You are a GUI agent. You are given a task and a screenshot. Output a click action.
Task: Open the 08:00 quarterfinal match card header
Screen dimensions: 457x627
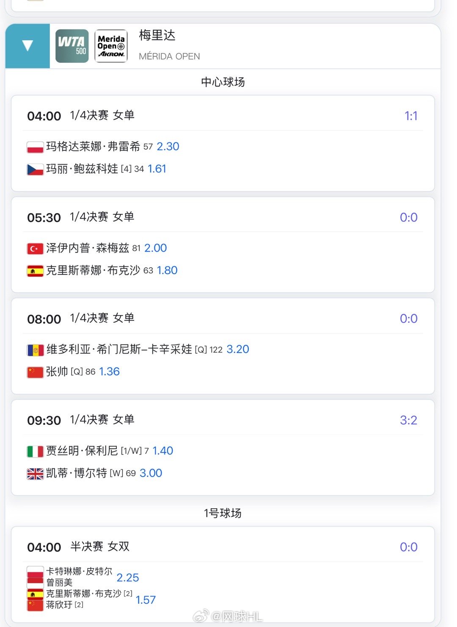pos(102,319)
